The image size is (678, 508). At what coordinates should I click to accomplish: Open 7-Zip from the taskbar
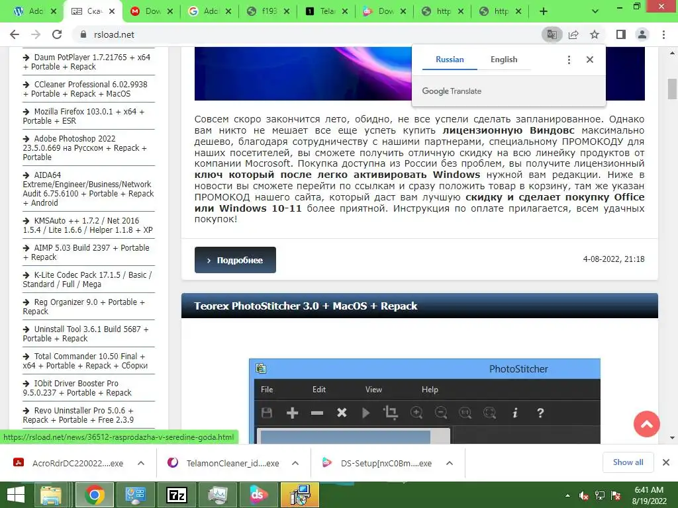pyautogui.click(x=177, y=495)
